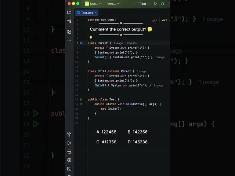Close the Test.java tab

point(95,13)
